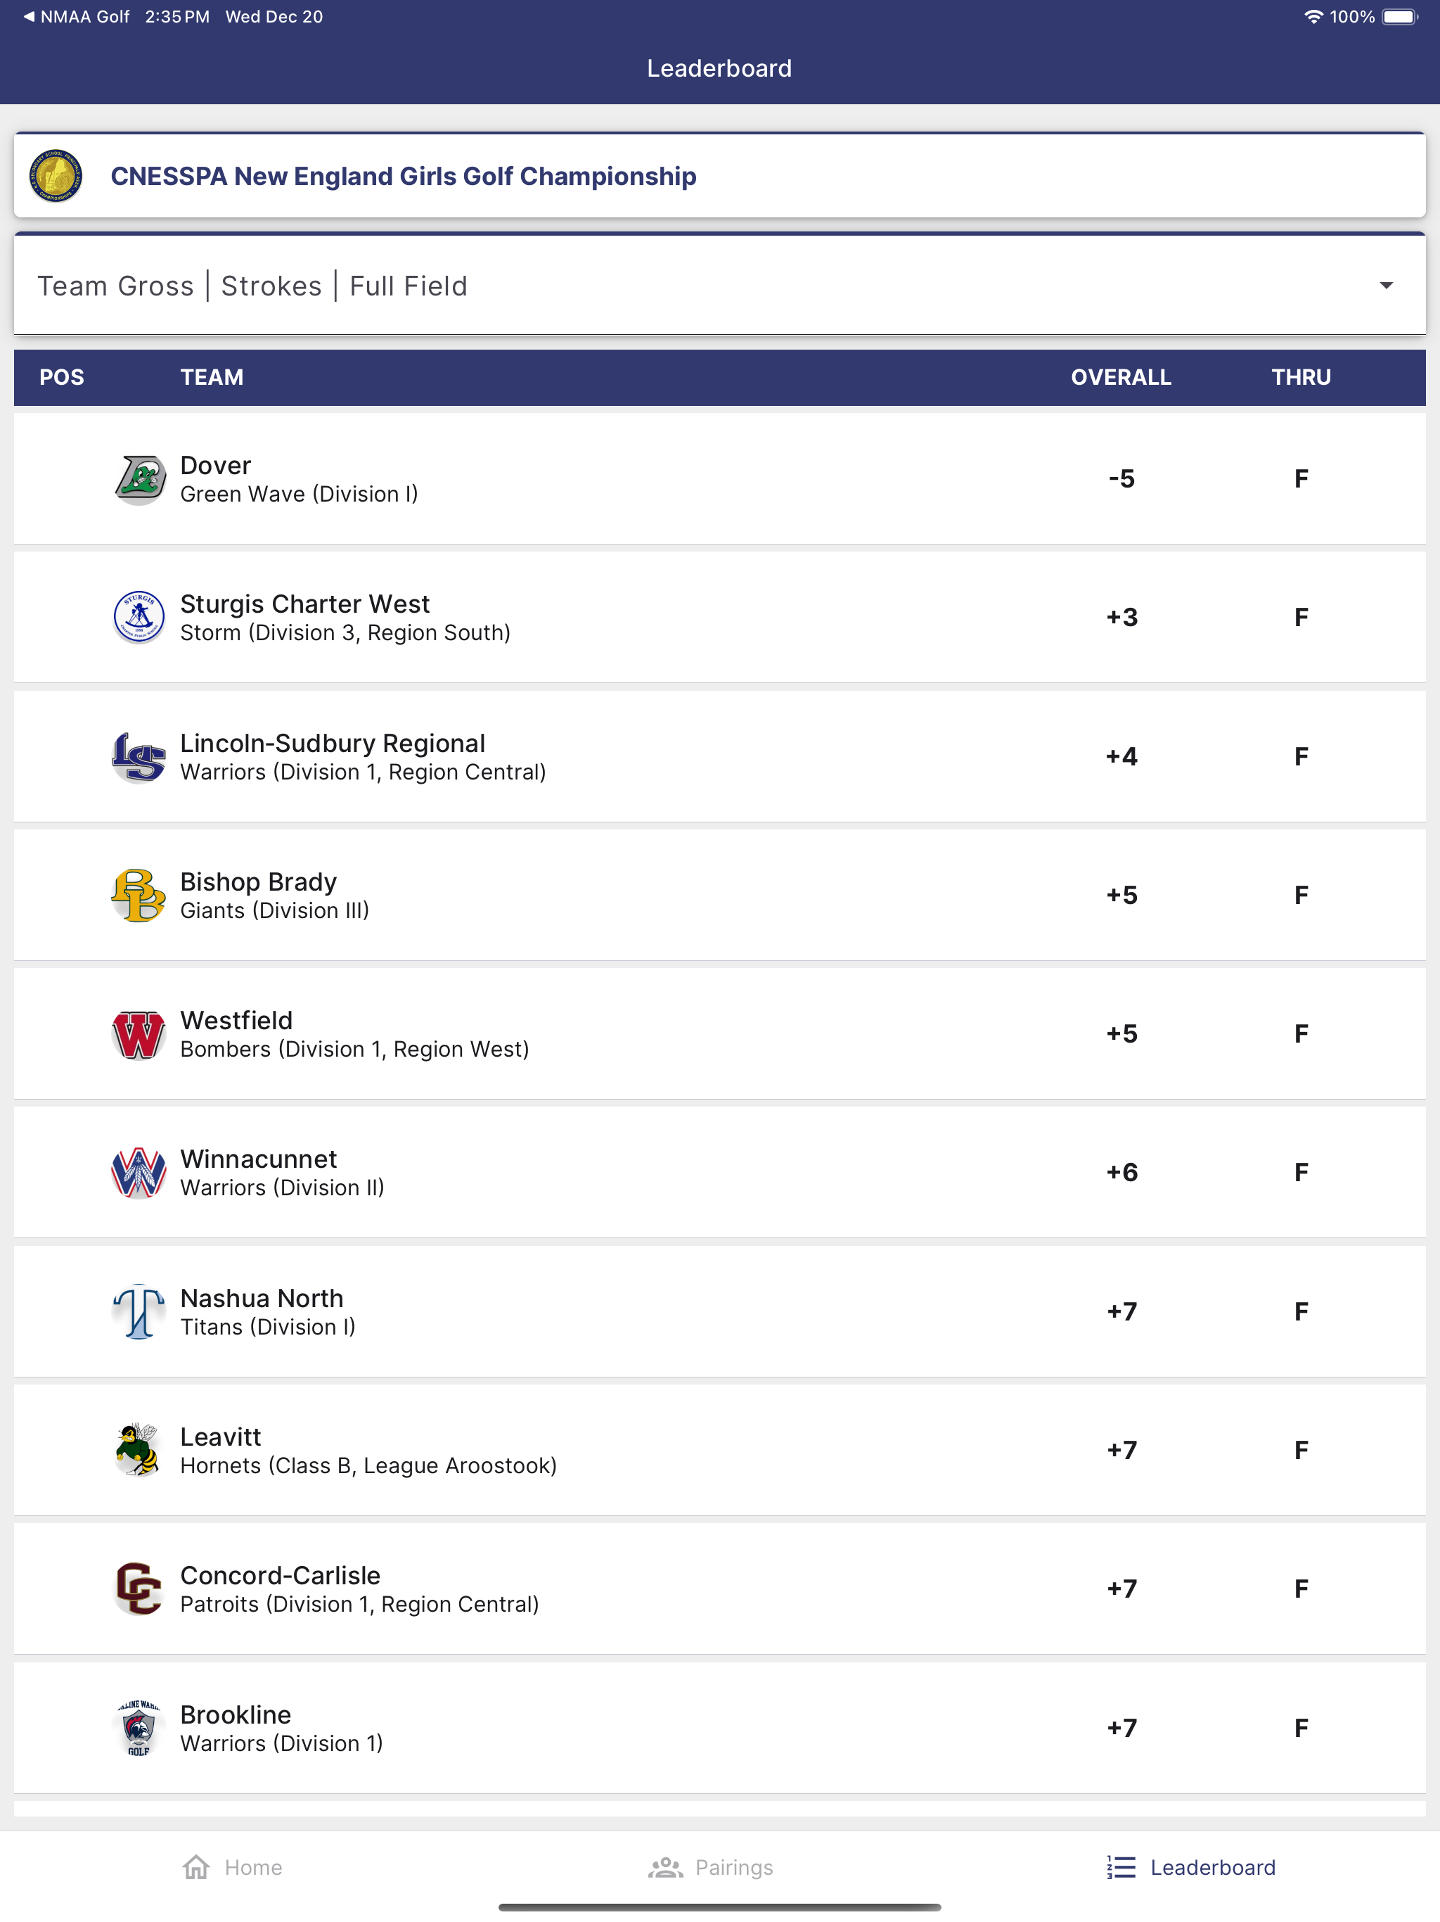This screenshot has height=1922, width=1440.
Task: Select Brookline Warriors team entry
Action: 720,1727
